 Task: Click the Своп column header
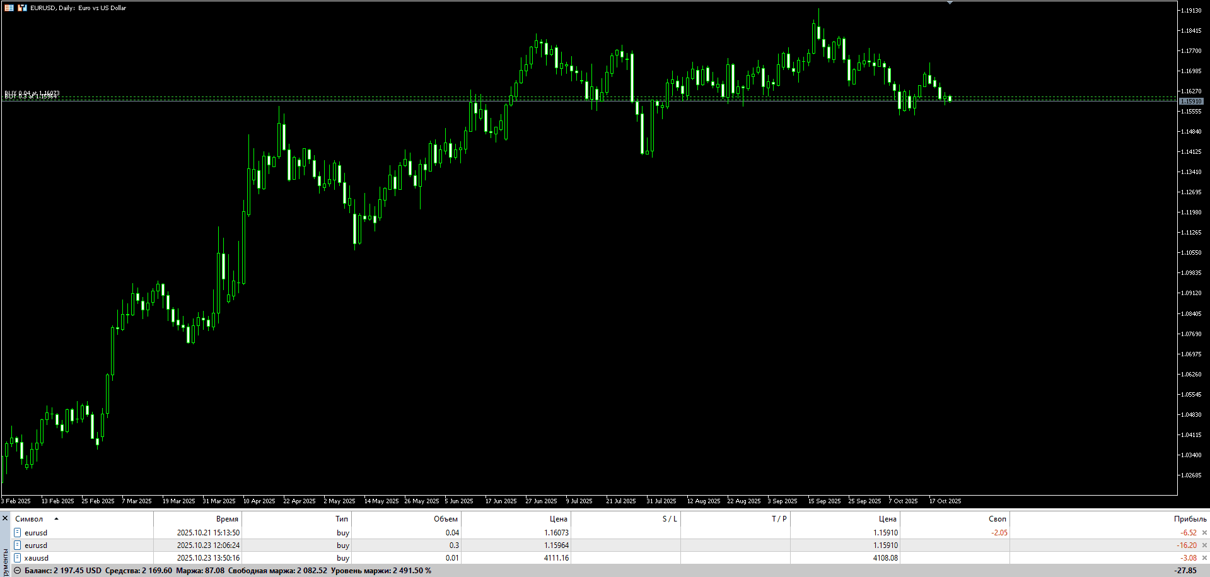coord(997,519)
